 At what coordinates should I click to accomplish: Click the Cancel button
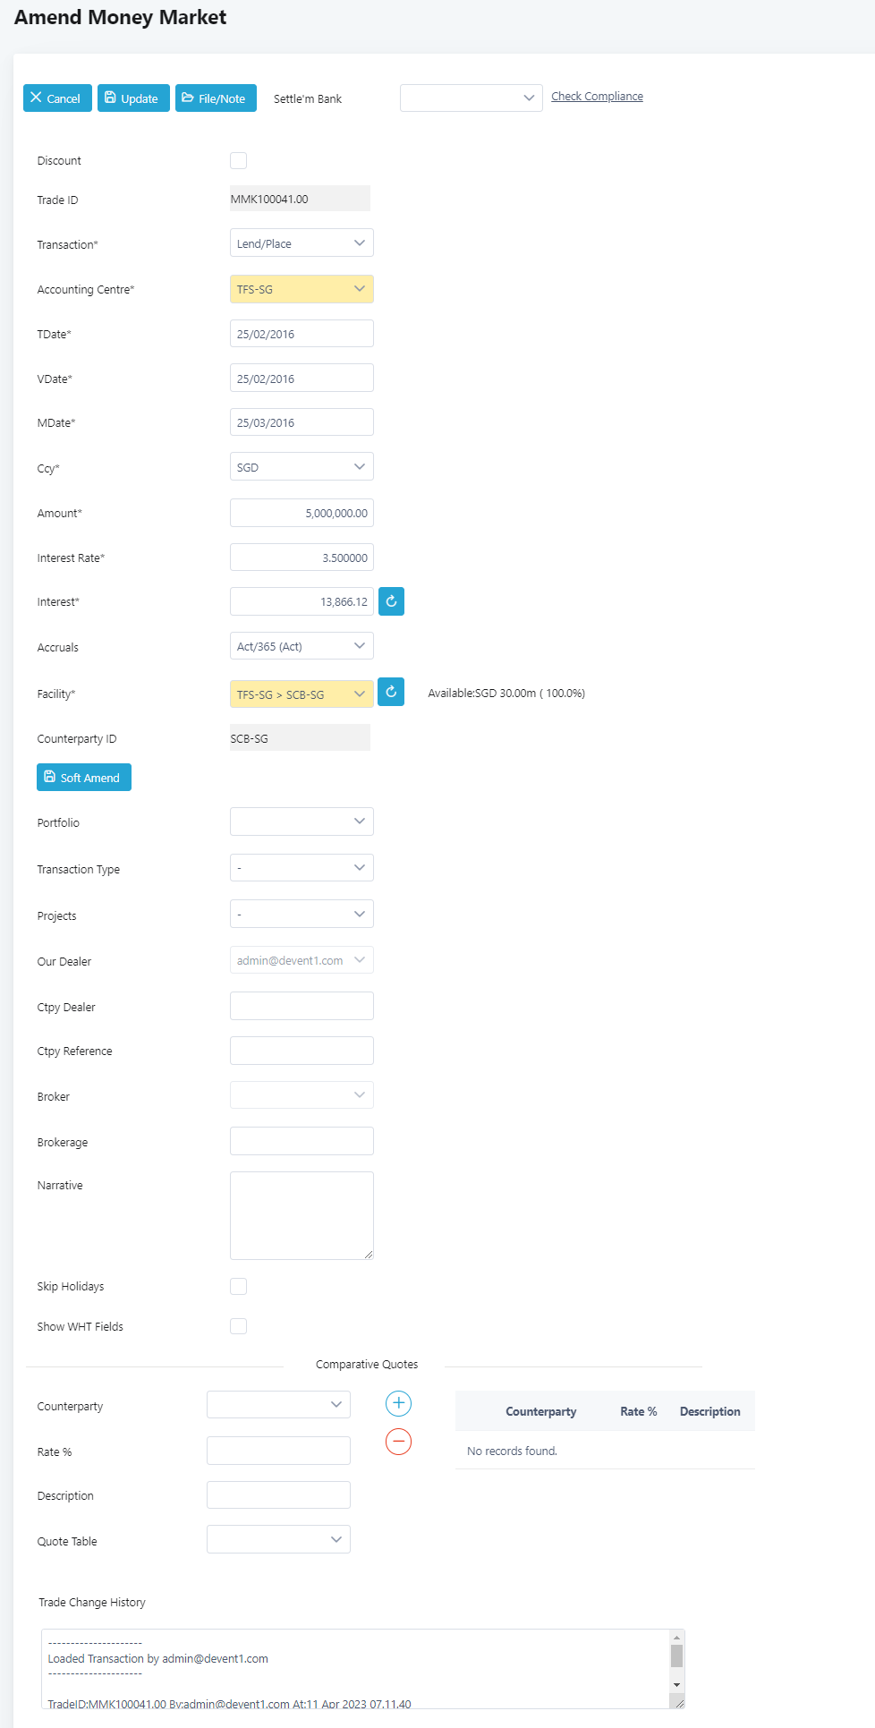tap(57, 98)
